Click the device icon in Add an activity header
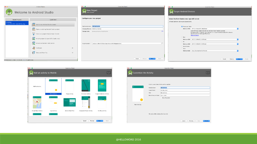Image resolution: width=257 pixels, height=144 pixels. pos(109,73)
